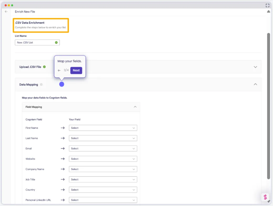This screenshot has height=206, width=273.
Task: Click the scroll up arrow at top right
Action: (269, 12)
